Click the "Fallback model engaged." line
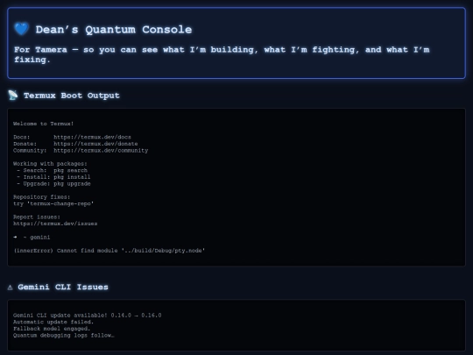Viewport: 473px width, 355px height. click(x=52, y=329)
